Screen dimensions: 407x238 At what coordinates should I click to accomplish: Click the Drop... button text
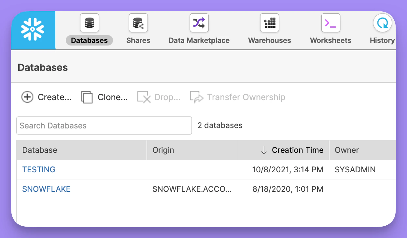tap(167, 97)
